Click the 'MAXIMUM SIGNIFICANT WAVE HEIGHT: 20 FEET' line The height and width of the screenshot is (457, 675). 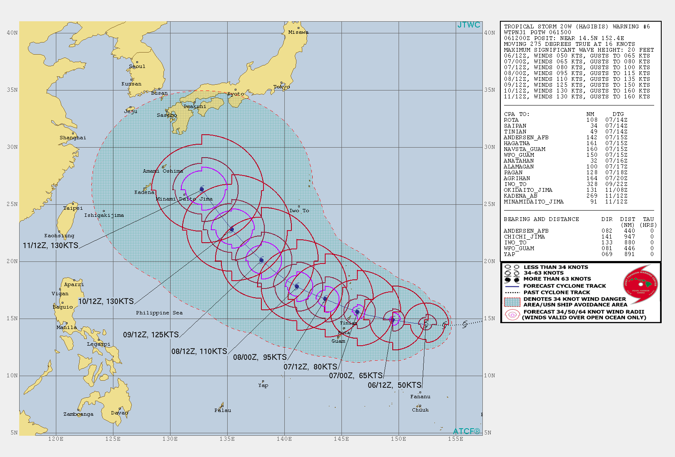579,50
